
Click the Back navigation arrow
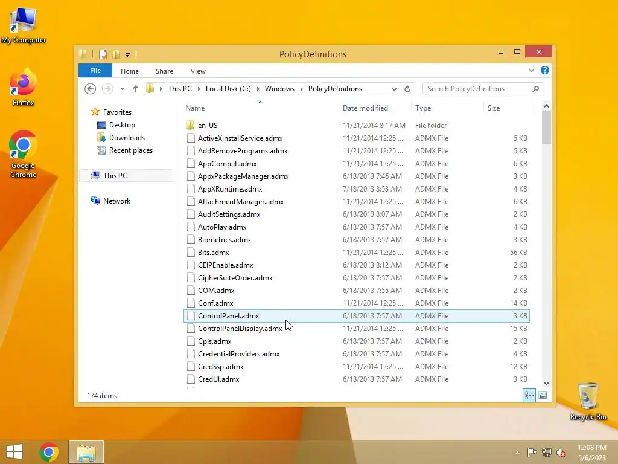(91, 89)
